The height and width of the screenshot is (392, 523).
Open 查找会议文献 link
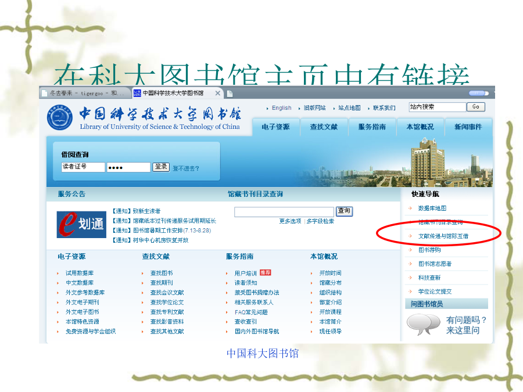(167, 292)
